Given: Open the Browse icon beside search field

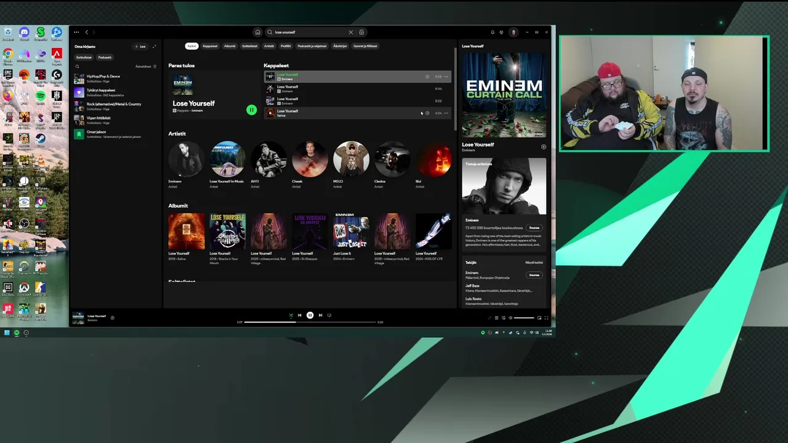Looking at the screenshot, I should tap(361, 32).
